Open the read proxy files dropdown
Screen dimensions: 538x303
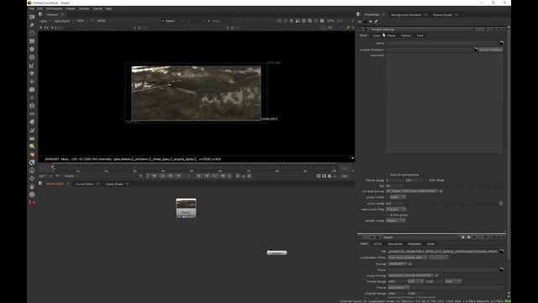pyautogui.click(x=396, y=210)
